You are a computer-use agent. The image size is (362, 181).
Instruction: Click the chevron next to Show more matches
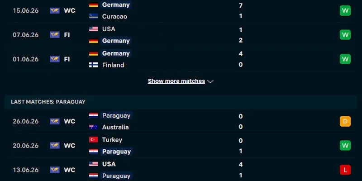210,81
